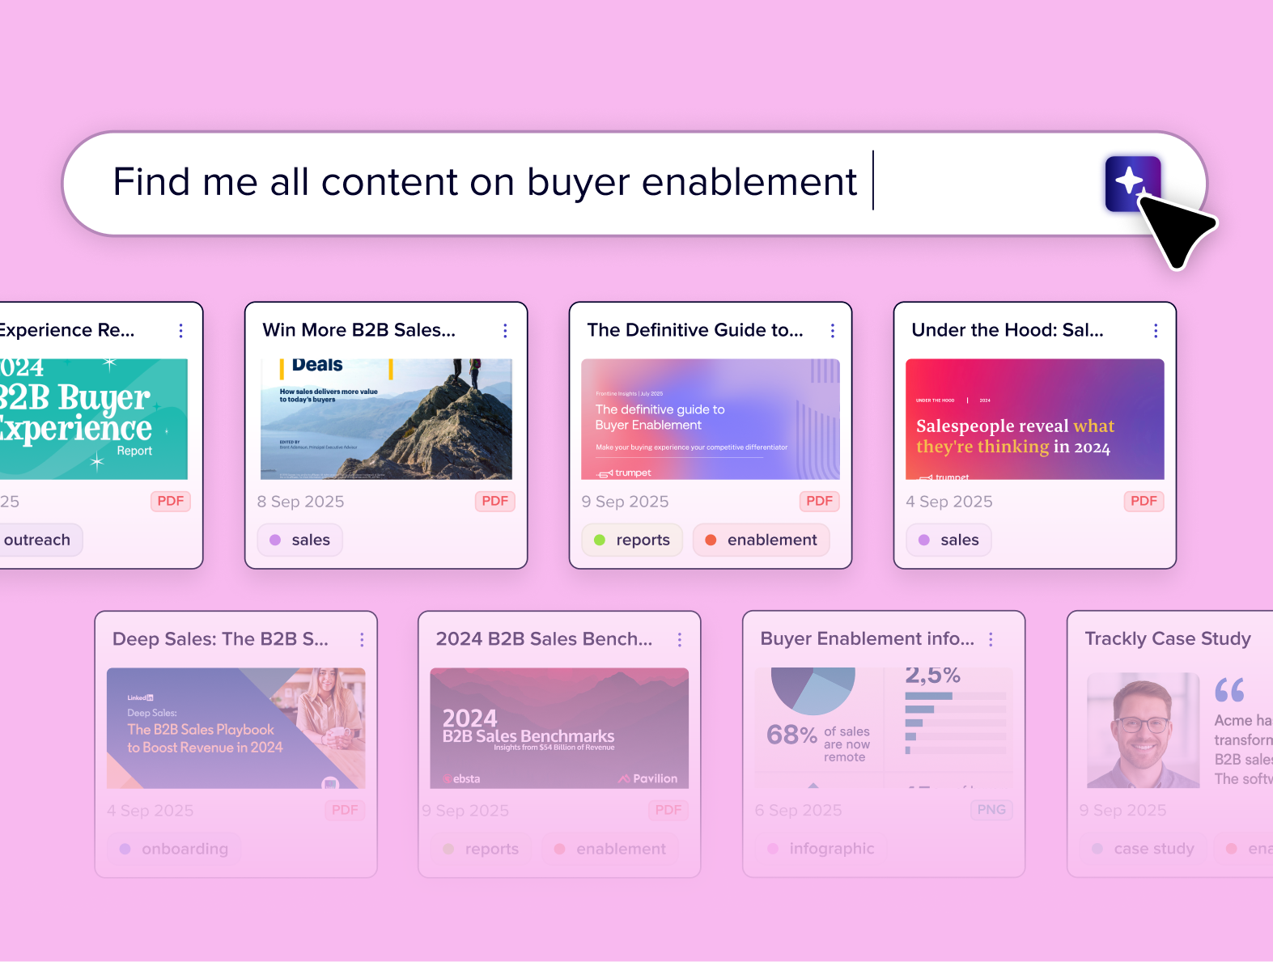Click the infographic tag
This screenshot has height=962, width=1273.
[821, 849]
